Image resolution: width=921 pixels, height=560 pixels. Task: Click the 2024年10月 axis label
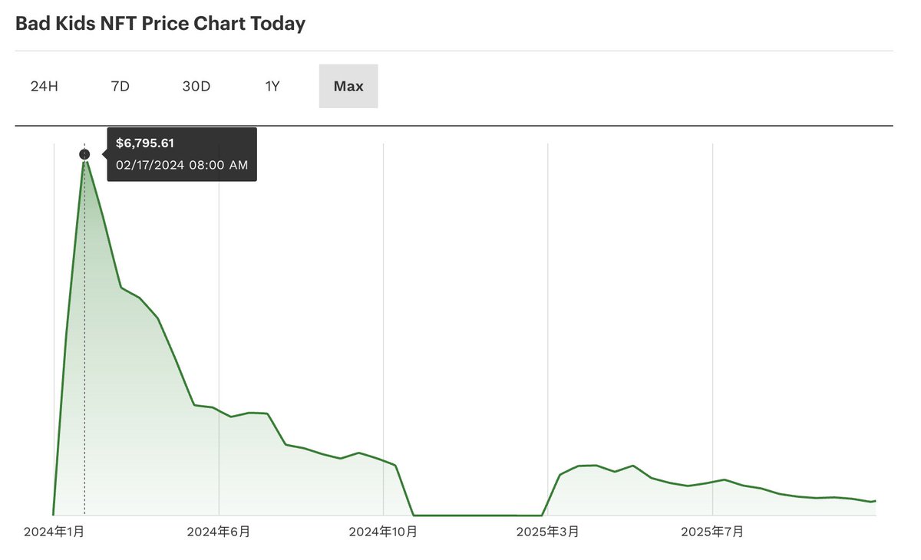[383, 532]
